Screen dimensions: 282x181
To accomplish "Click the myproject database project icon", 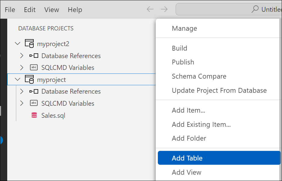I will 29,80.
